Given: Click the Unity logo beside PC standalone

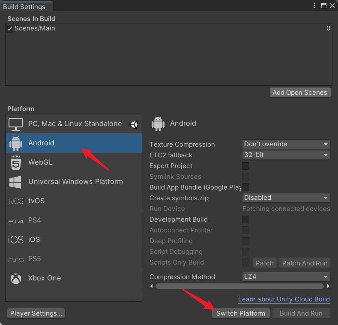Looking at the screenshot, I should point(134,124).
